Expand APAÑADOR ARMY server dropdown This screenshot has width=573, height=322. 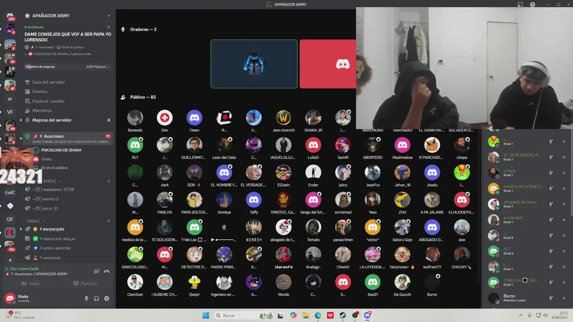108,16
